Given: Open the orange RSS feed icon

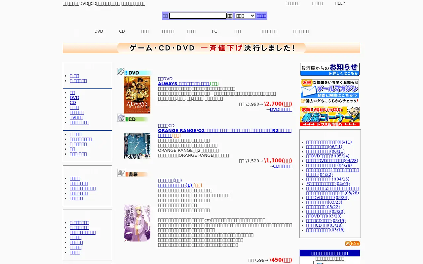Looking at the screenshot, I should pos(353,244).
